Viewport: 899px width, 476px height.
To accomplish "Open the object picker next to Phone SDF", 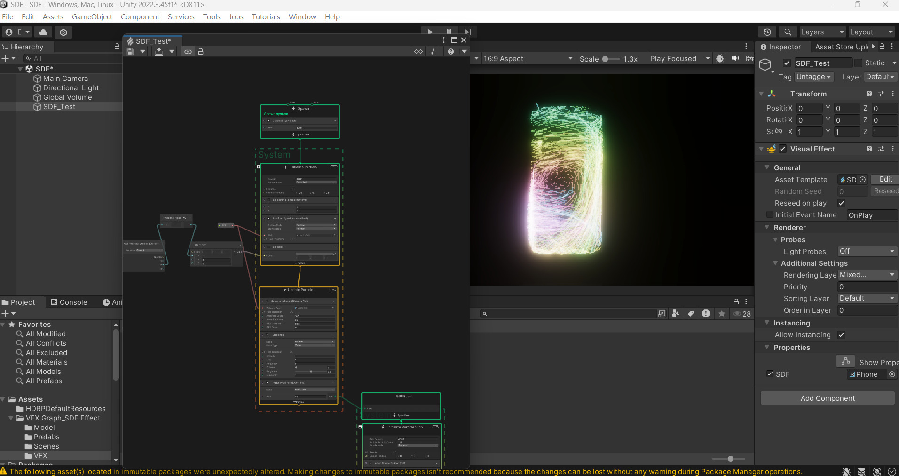I will (892, 374).
